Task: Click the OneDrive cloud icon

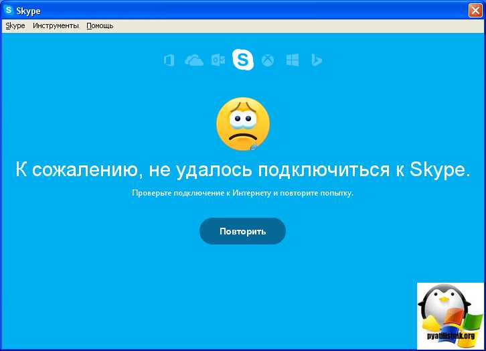Action: (194, 60)
